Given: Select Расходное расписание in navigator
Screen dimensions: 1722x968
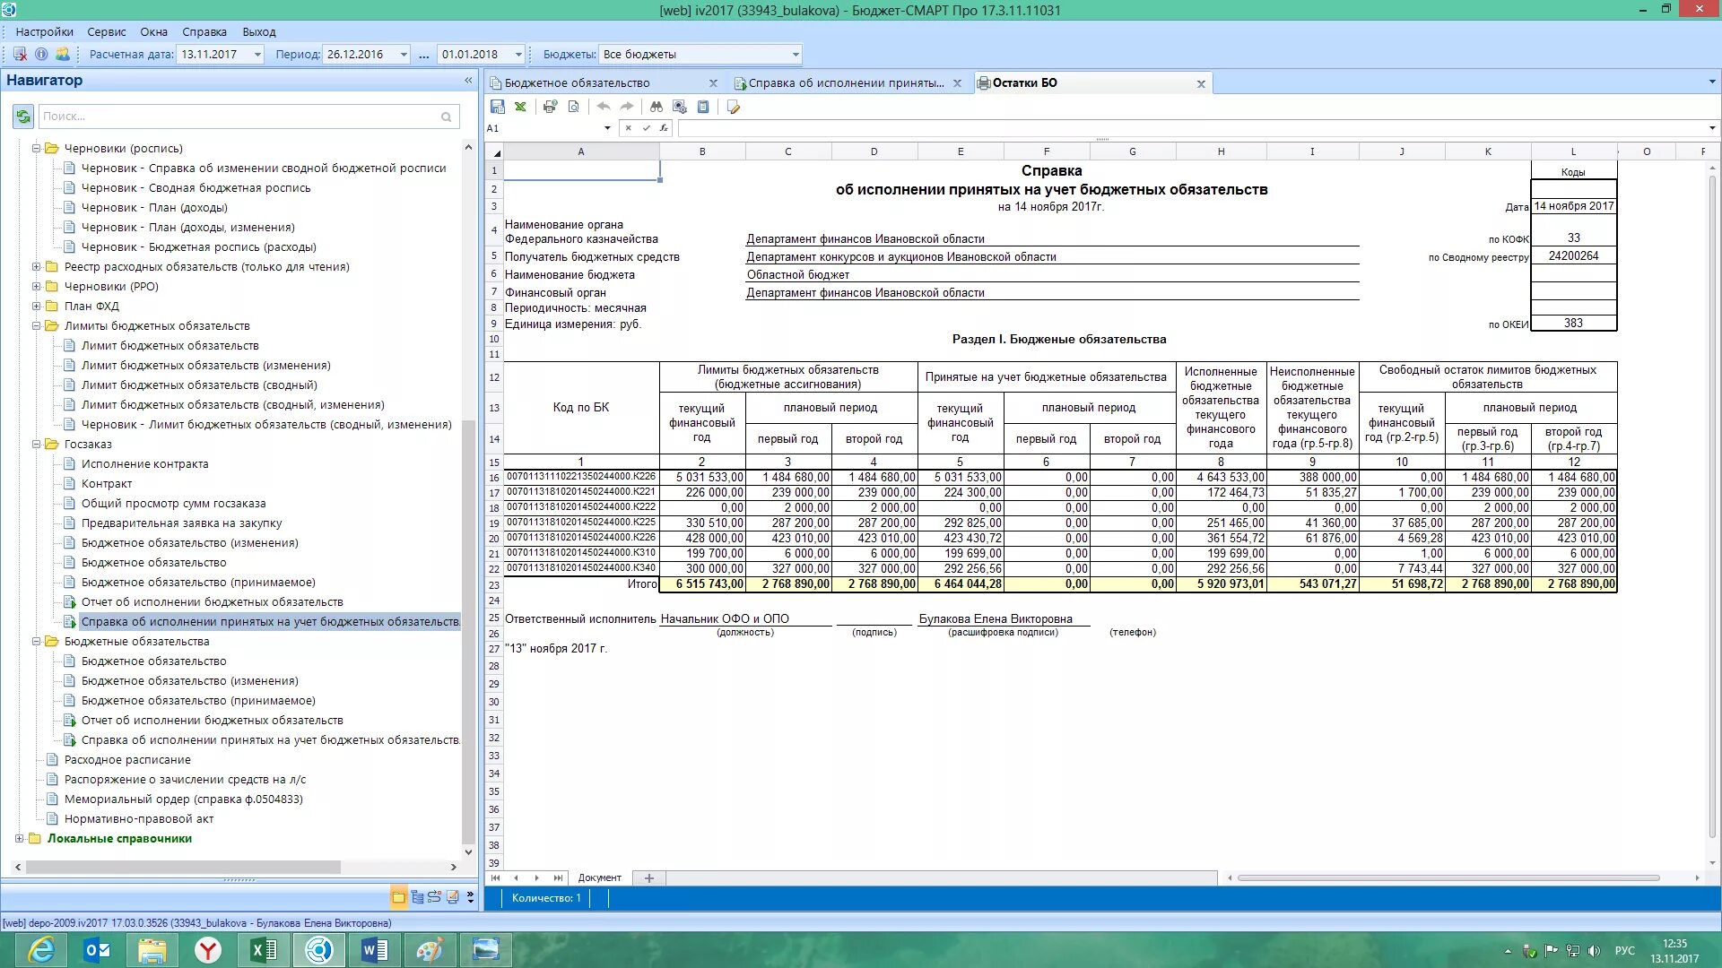Looking at the screenshot, I should coord(127,760).
